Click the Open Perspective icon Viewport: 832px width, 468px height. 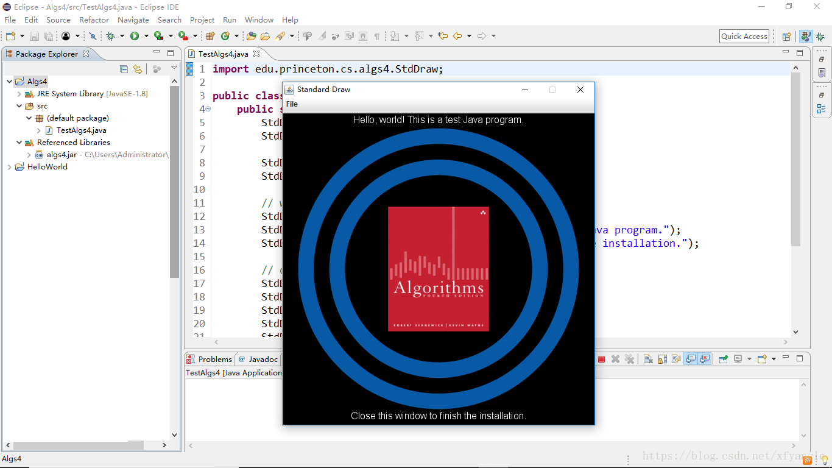[786, 37]
